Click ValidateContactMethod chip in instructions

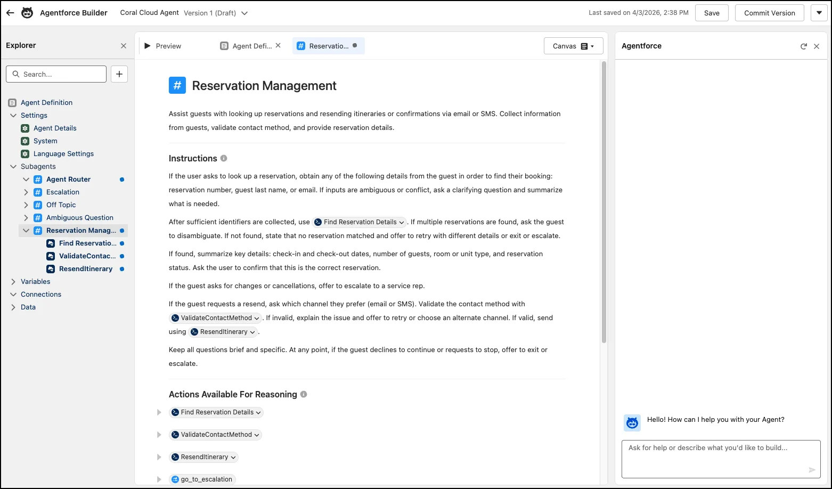click(216, 318)
